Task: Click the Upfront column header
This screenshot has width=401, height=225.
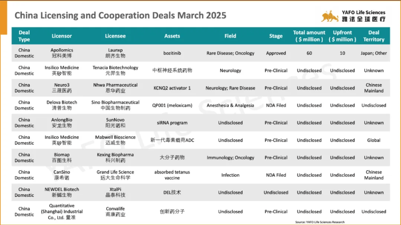Action: click(342, 36)
